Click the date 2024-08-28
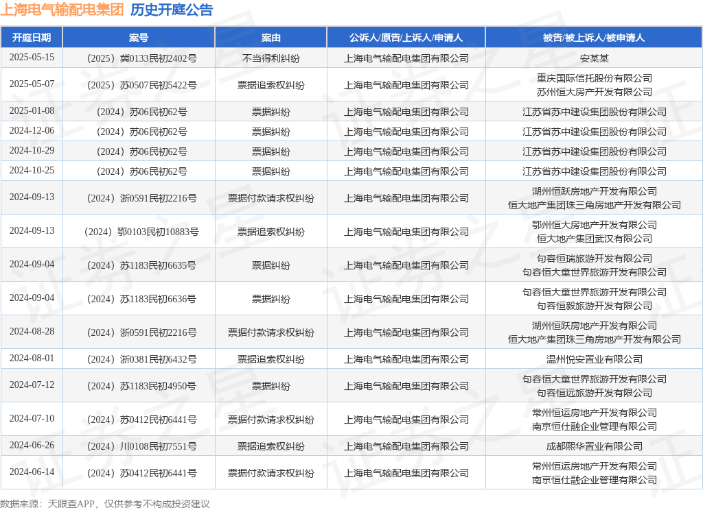This screenshot has height=510, width=703. click(32, 331)
